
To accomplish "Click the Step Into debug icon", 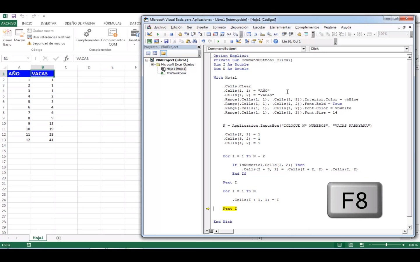I will pos(187,34).
